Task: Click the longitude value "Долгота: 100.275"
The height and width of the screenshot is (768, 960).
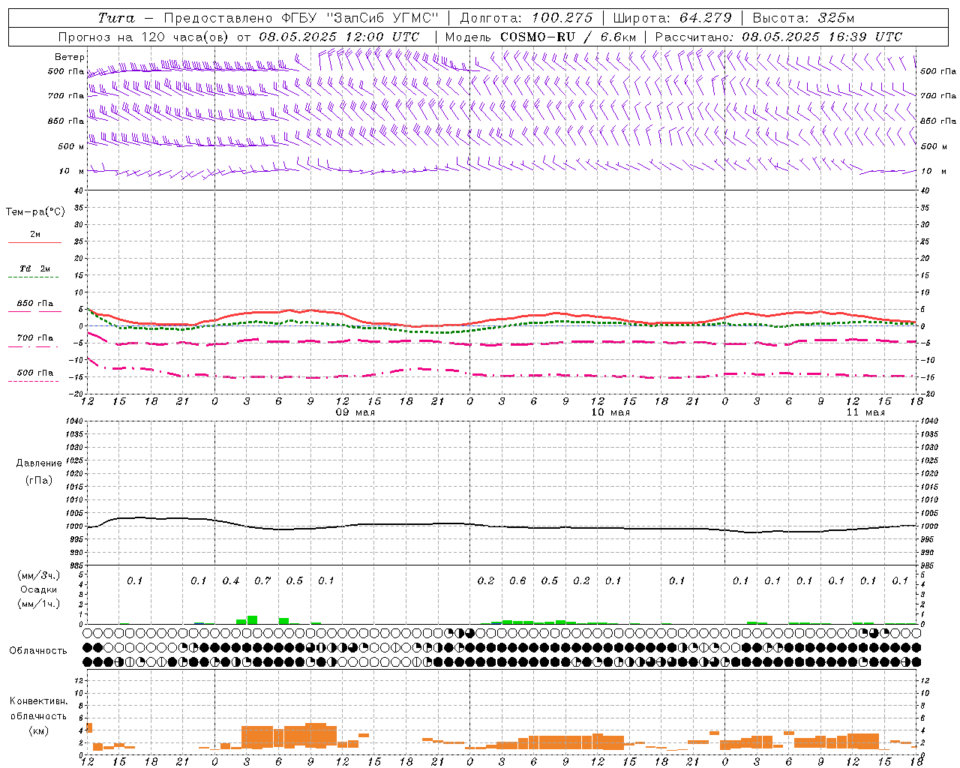Action: click(x=526, y=18)
